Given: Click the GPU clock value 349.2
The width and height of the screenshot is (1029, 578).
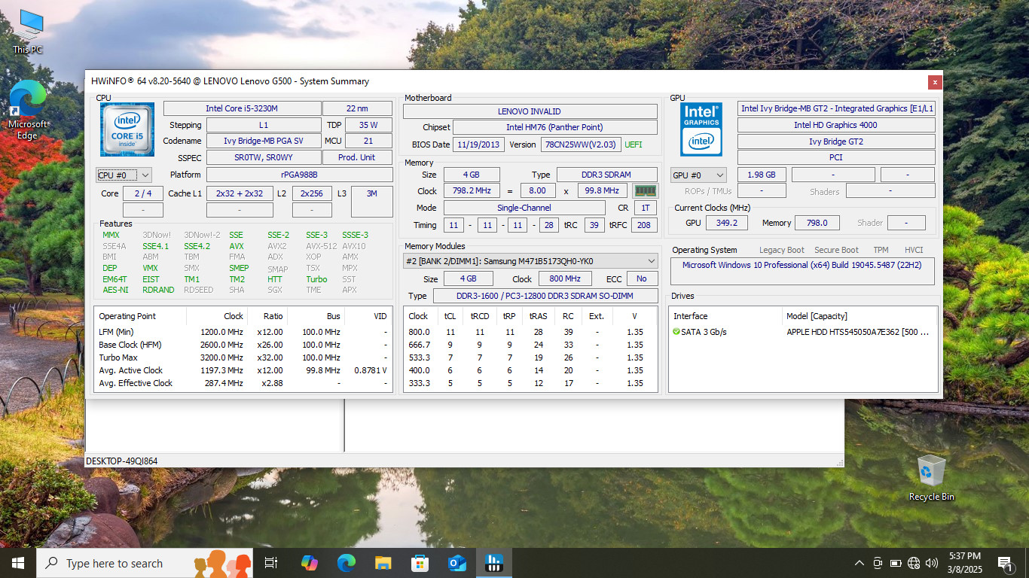Looking at the screenshot, I should coord(726,223).
